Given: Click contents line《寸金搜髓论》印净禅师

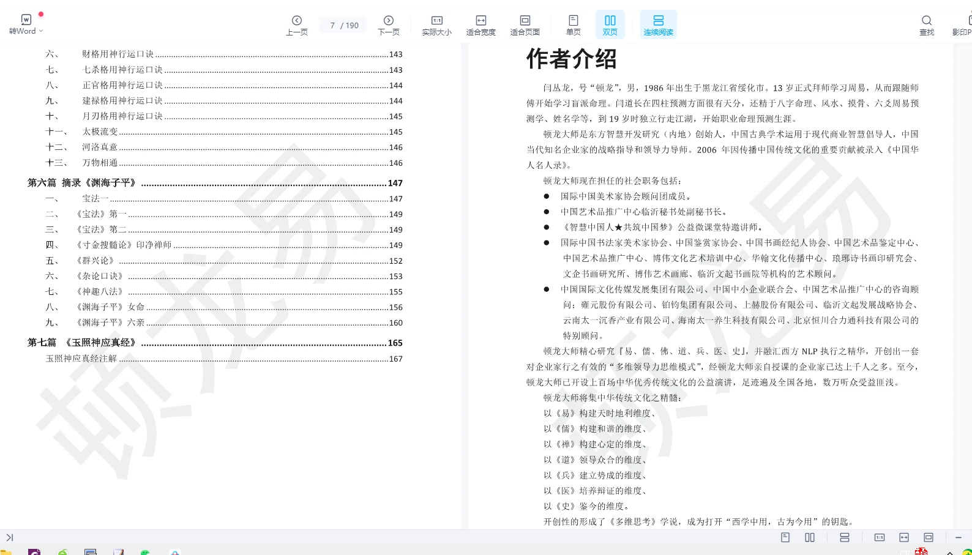Looking at the screenshot, I should coord(224,245).
